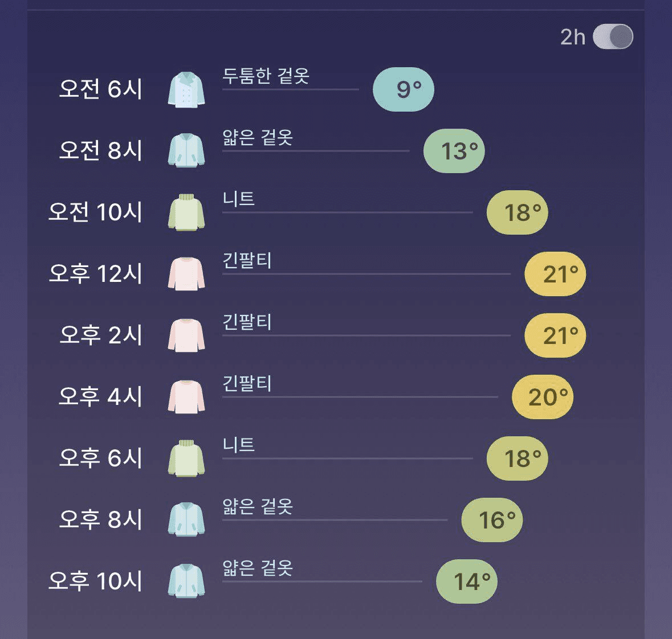Click the green knit sweater icon at 오후 6시

click(186, 458)
